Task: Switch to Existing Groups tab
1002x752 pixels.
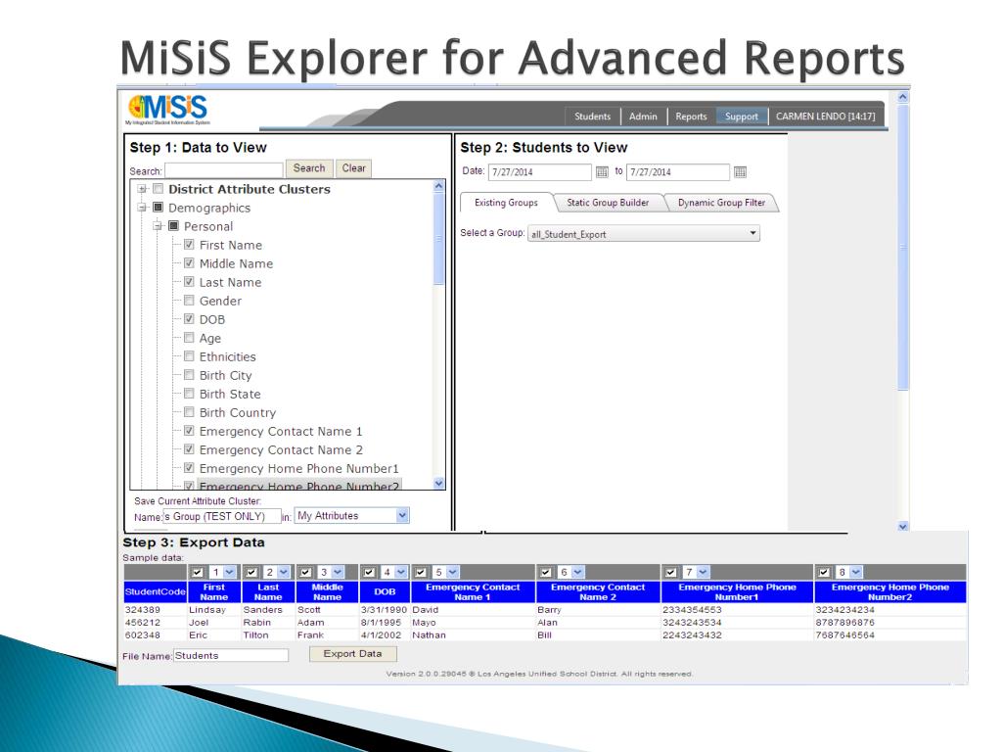Action: (x=506, y=203)
